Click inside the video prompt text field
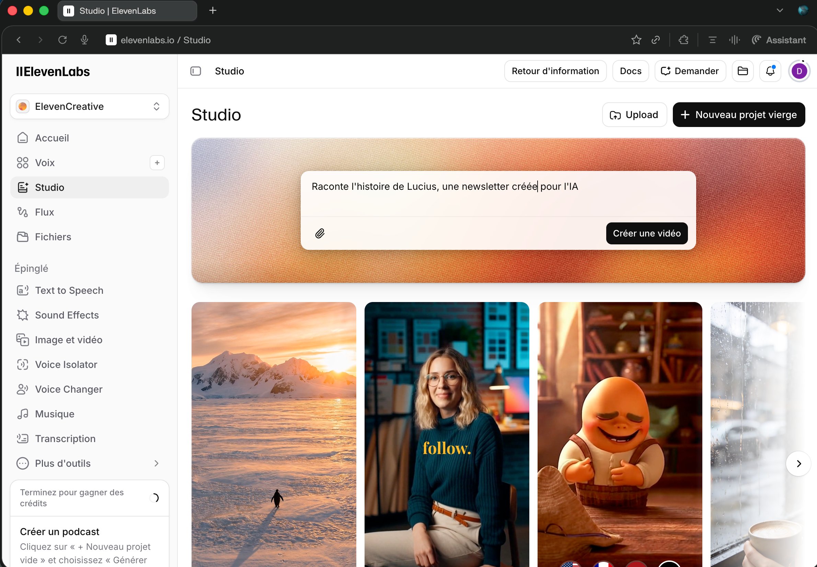This screenshot has height=567, width=817. point(498,194)
